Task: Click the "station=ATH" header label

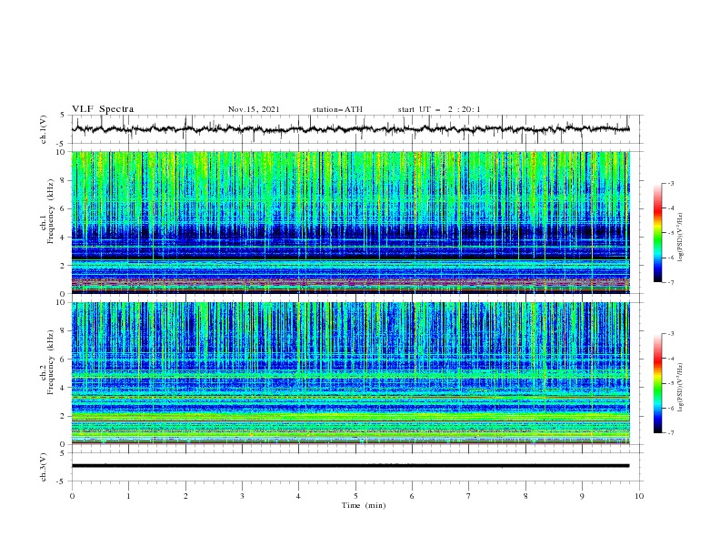Action: 337,109
